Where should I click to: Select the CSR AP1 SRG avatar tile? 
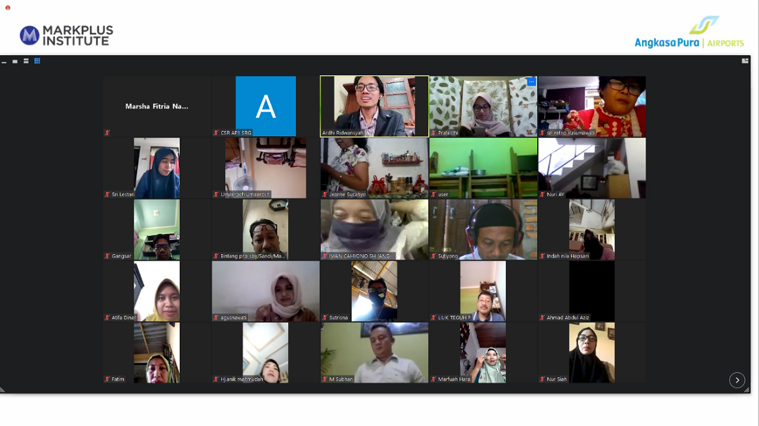265,106
